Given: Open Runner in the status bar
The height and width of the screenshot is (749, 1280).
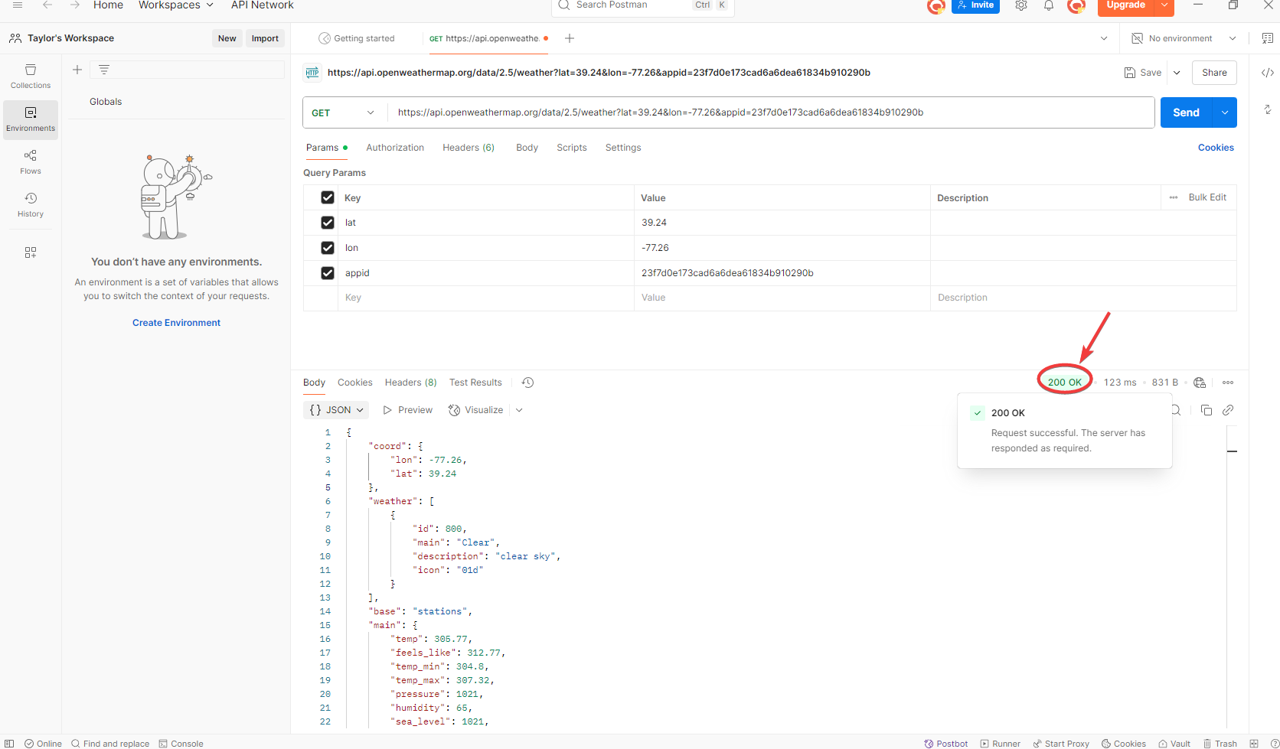Looking at the screenshot, I should pos(1001,744).
